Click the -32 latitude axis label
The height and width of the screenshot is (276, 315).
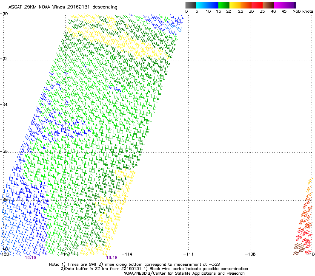pyautogui.click(x=4, y=59)
